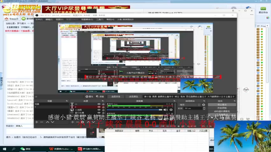Open the 文件(F) menu in OBS

click(x=39, y=20)
